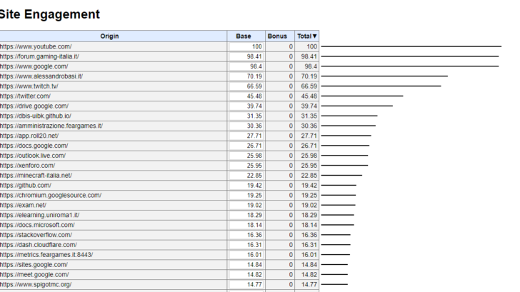
Task: Edit base score 98.4 for www.google.com
Action: click(246, 66)
